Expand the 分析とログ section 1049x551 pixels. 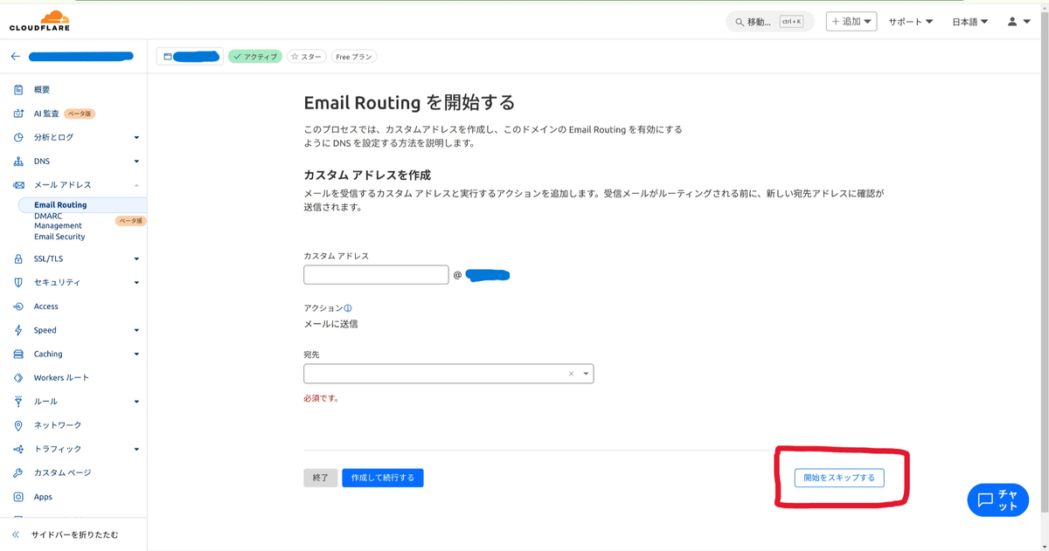[x=136, y=137]
